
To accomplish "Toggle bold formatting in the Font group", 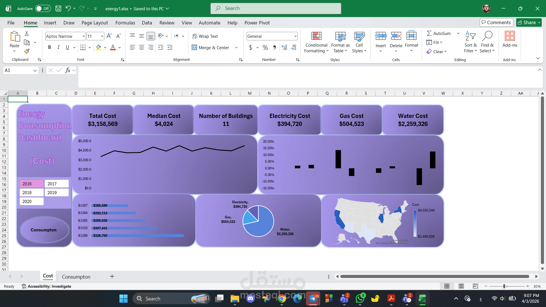I will [49, 47].
